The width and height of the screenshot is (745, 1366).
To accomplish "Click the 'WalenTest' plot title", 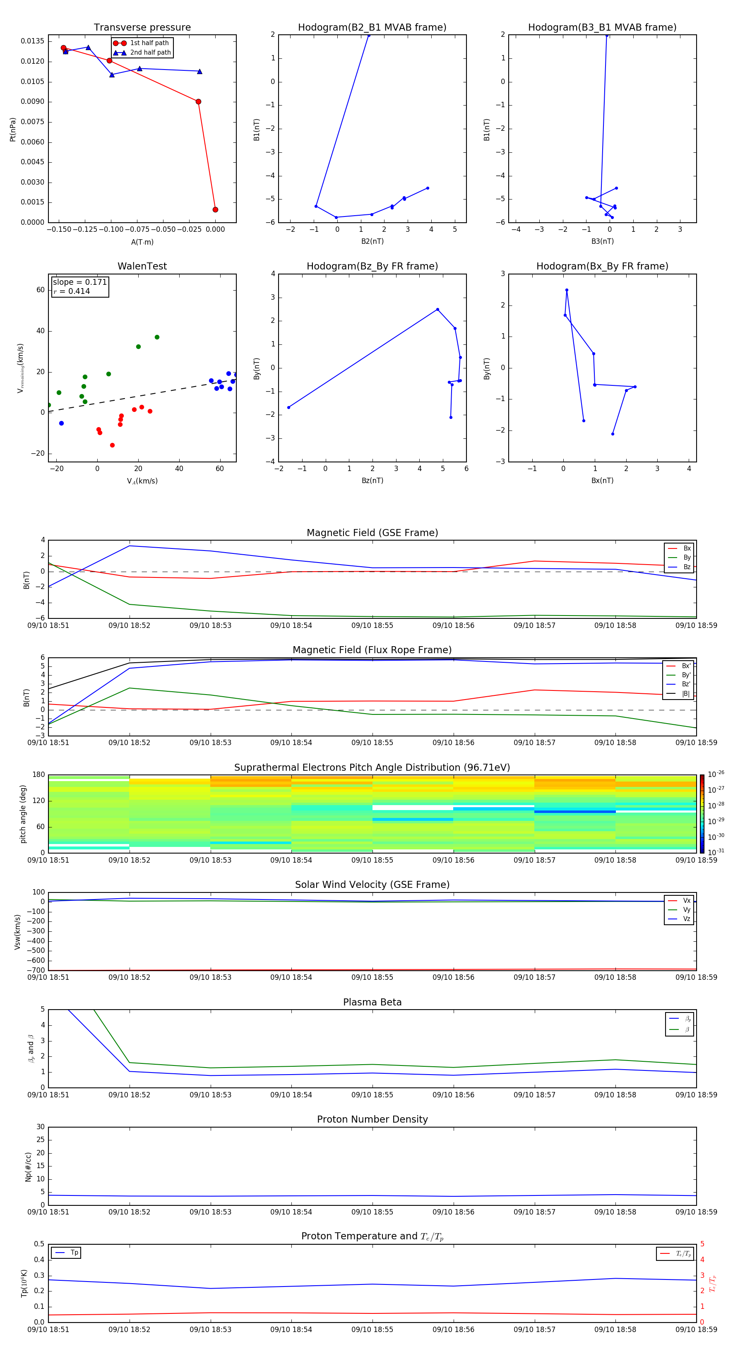I will [x=142, y=266].
